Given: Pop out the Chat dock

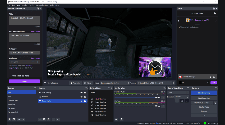Looking at the screenshot, I should tap(214, 9).
